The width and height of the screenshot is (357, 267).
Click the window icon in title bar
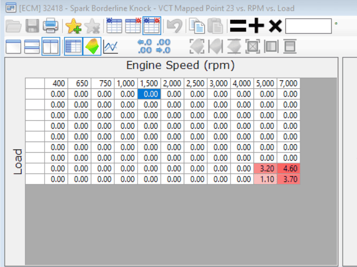11,8
